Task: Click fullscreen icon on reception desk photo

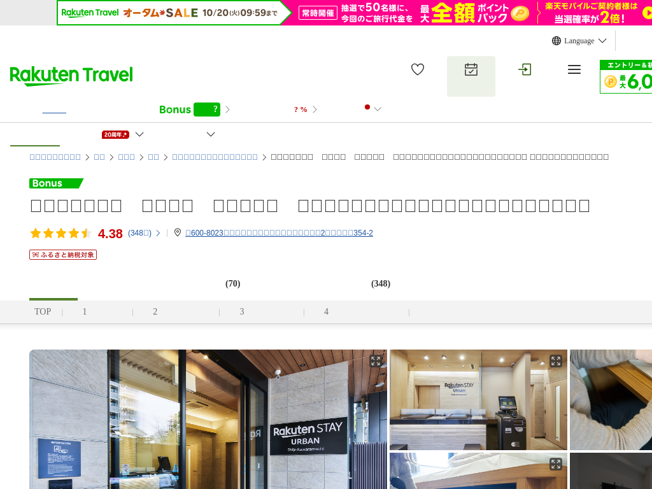Action: (555, 361)
